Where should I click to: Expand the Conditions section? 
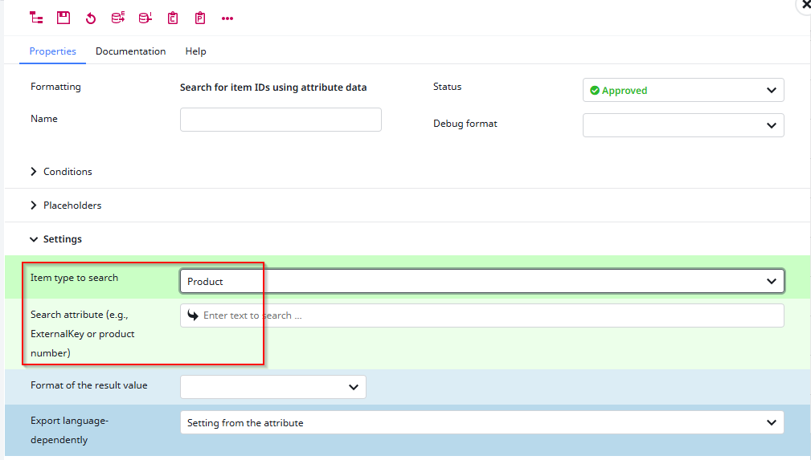61,172
